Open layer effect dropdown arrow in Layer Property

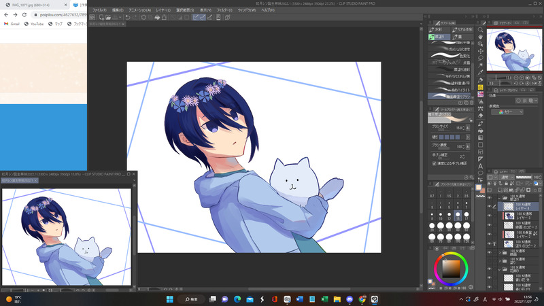(x=537, y=101)
